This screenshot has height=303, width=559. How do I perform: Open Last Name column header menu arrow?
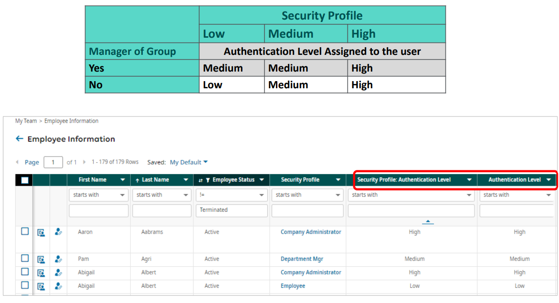(186, 180)
